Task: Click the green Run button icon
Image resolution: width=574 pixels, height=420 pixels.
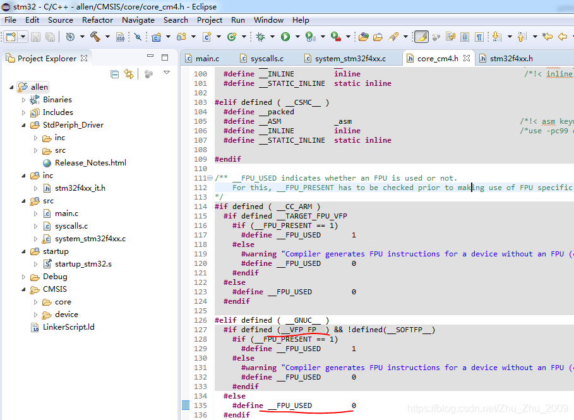Action: [285, 37]
